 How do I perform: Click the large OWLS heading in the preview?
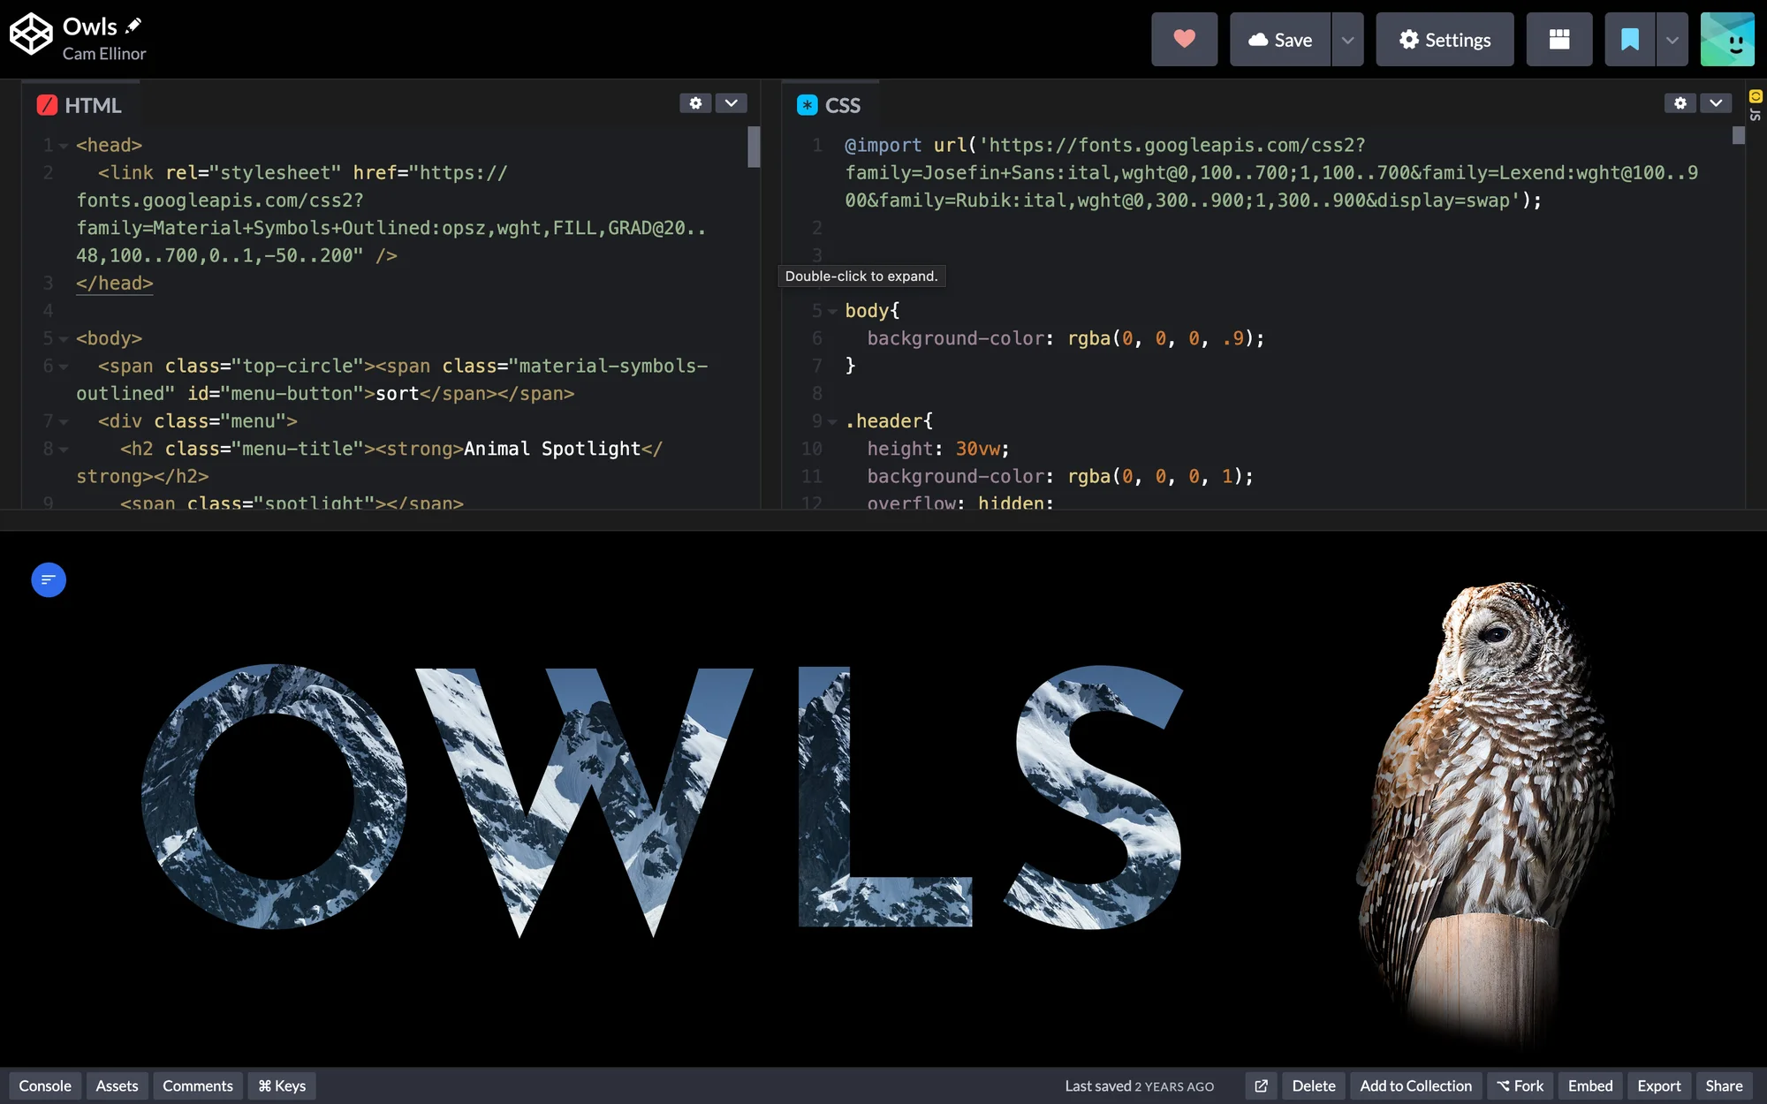coord(663,800)
